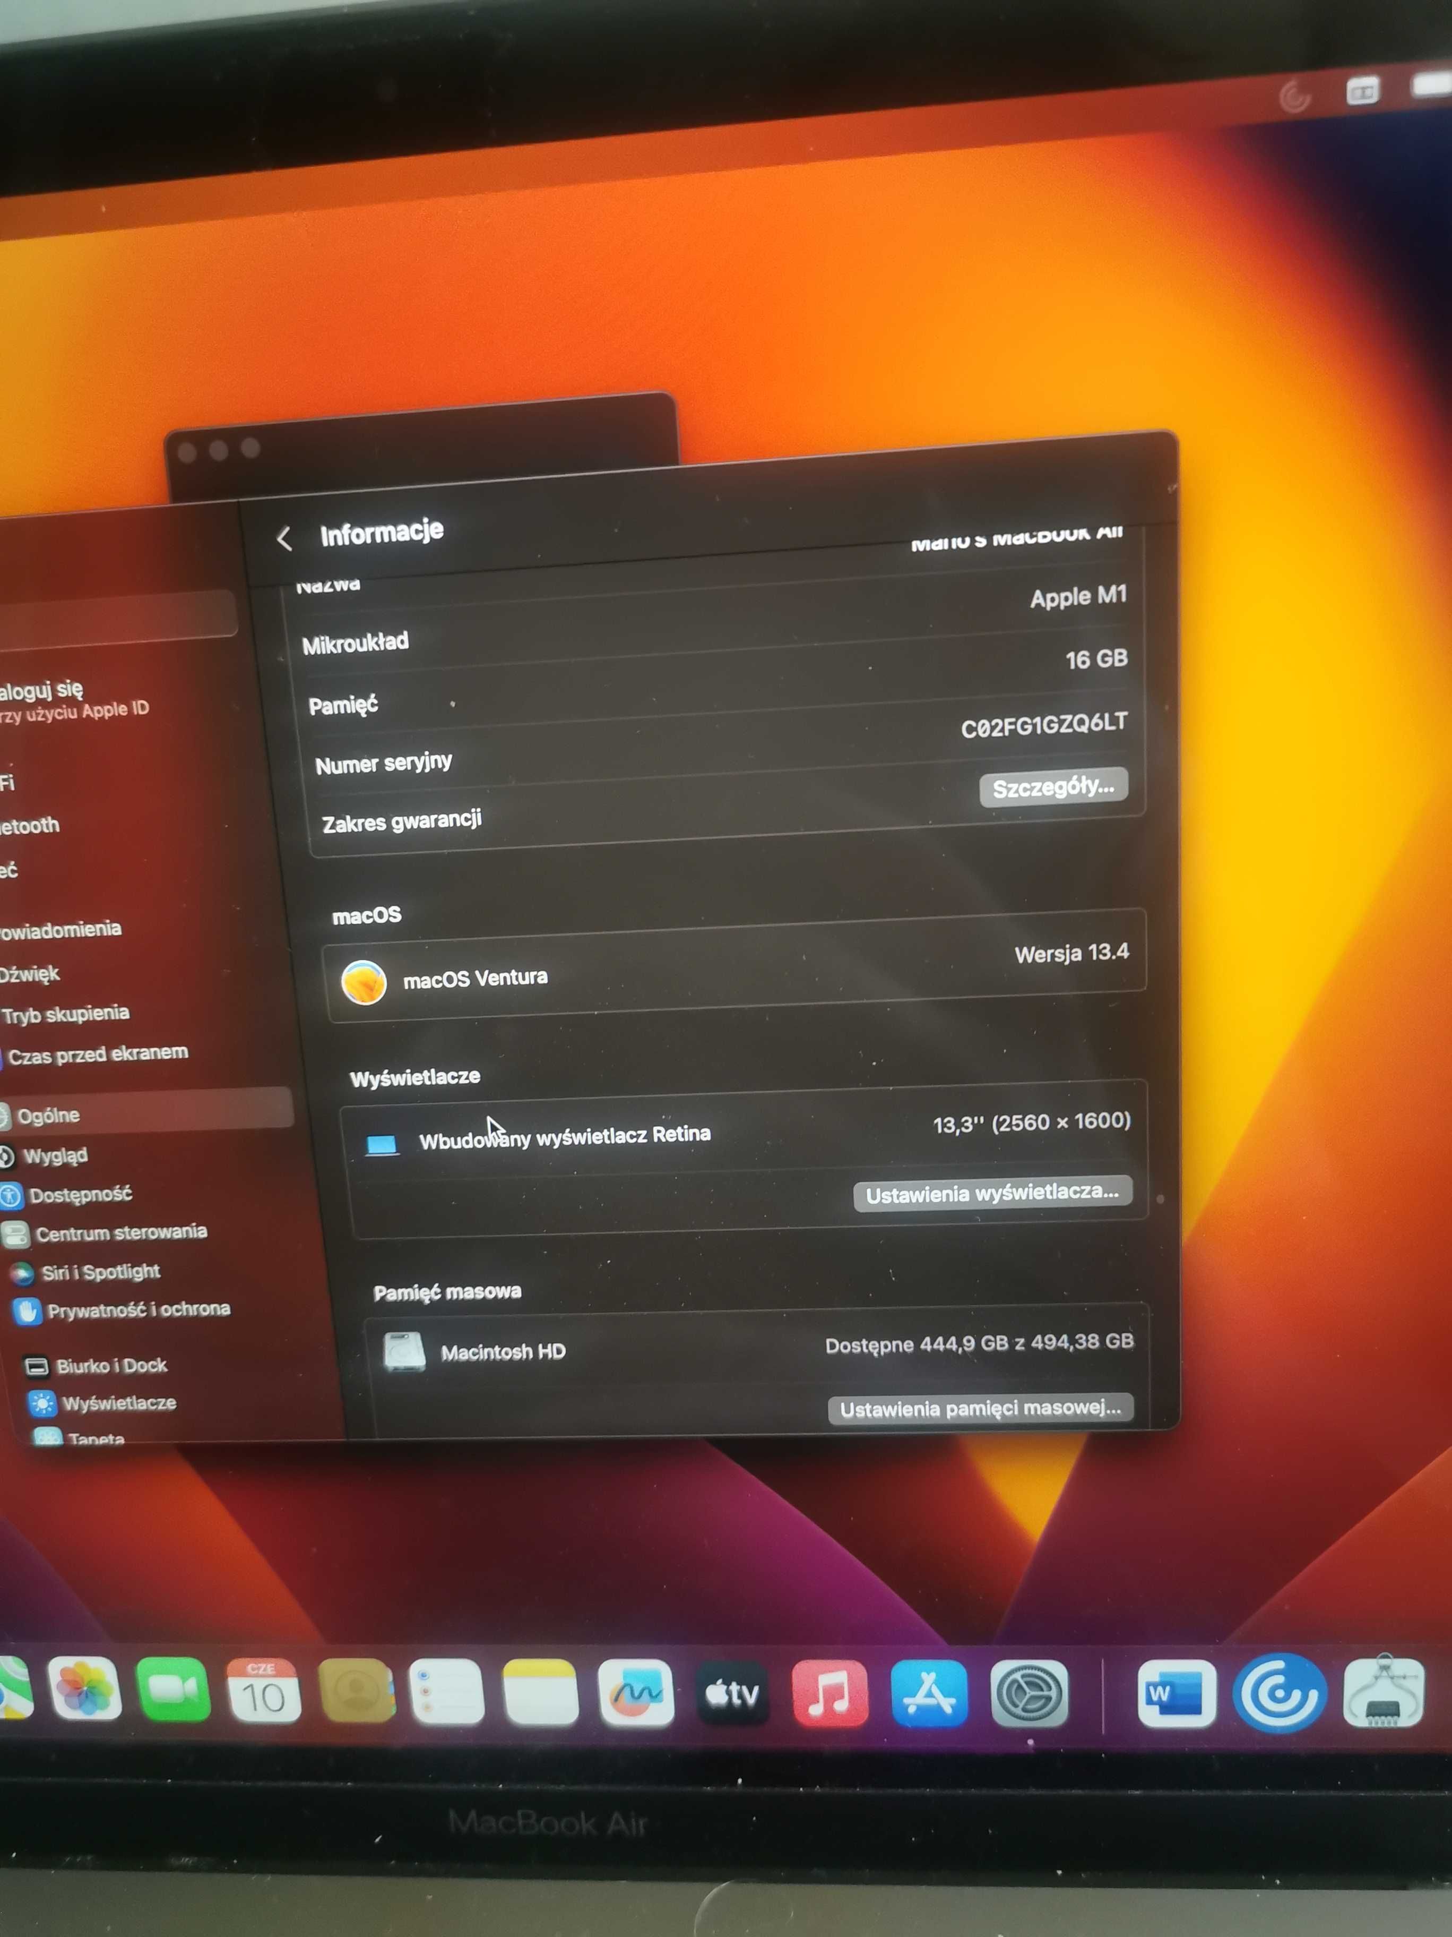This screenshot has height=1937, width=1452.
Task: Click the Szczegóły... warranty button
Action: click(x=1053, y=787)
